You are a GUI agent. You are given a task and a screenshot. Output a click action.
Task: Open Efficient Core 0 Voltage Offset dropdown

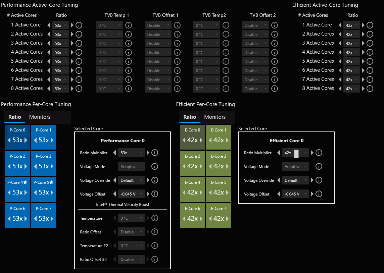(x=295, y=194)
